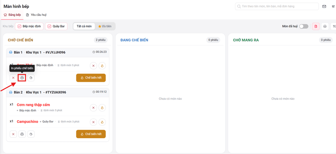336x154 pixels.
Task: Click the timer icon on Bàn 1 ticket
Action: [31, 78]
